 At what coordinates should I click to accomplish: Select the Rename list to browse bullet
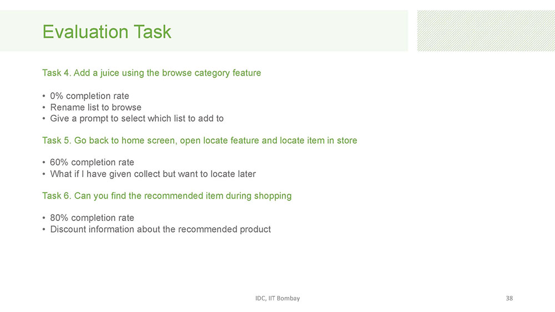click(95, 107)
